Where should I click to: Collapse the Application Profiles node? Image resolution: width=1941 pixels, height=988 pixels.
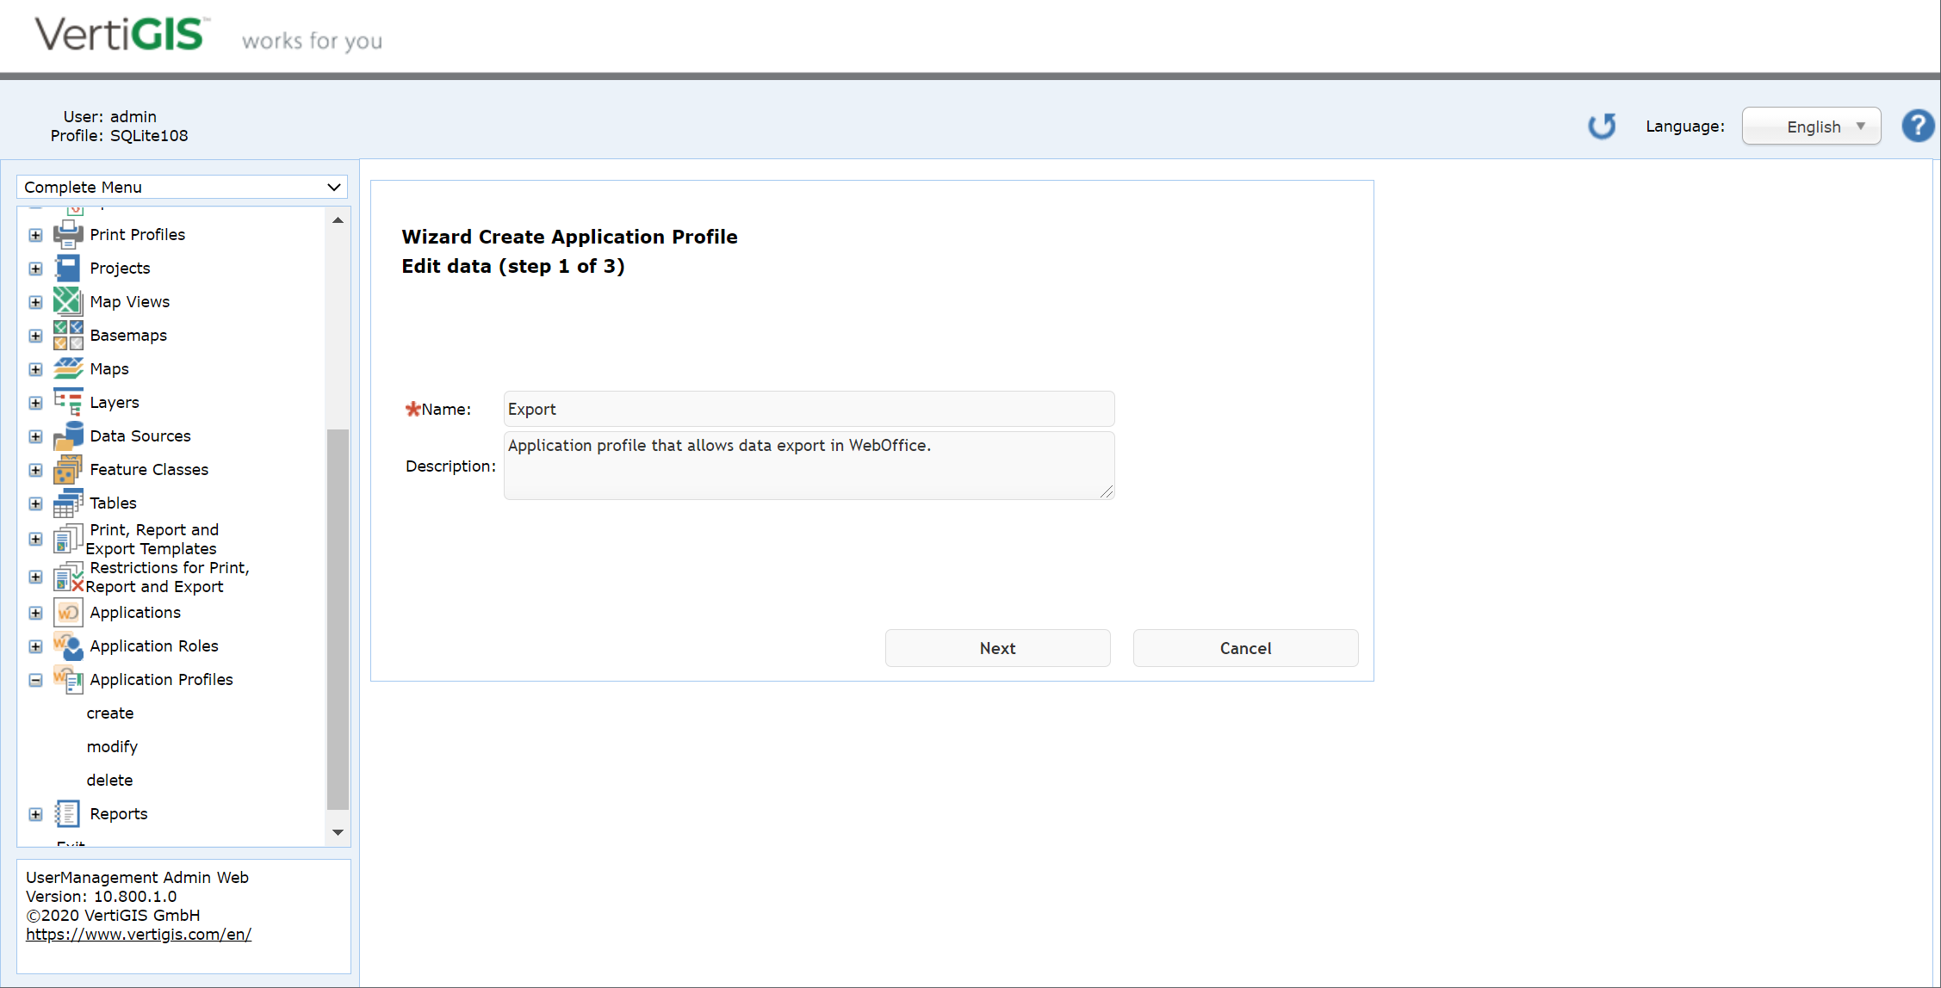pyautogui.click(x=35, y=680)
